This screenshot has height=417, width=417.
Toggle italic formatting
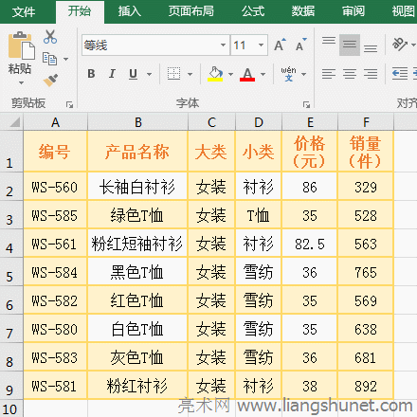[112, 74]
